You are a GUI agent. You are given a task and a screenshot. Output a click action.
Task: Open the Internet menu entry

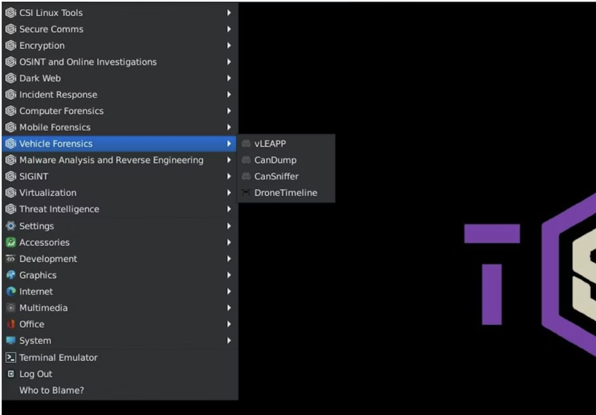coord(120,292)
